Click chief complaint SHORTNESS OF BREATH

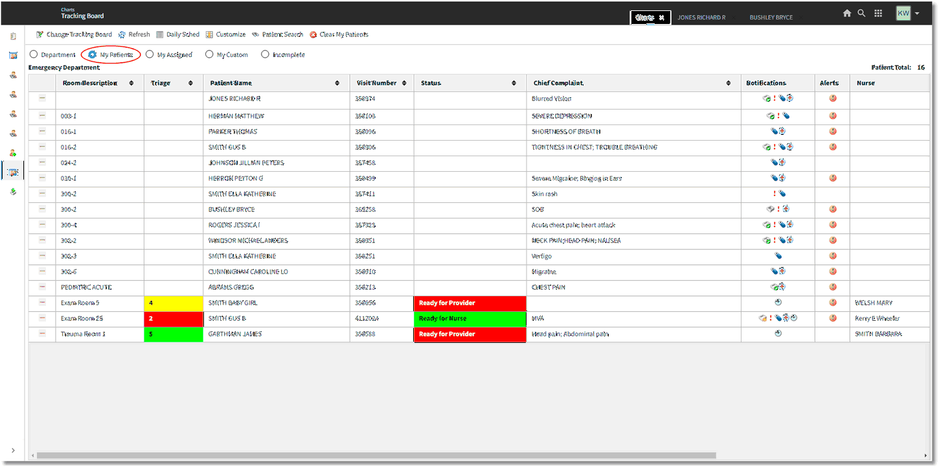click(566, 132)
